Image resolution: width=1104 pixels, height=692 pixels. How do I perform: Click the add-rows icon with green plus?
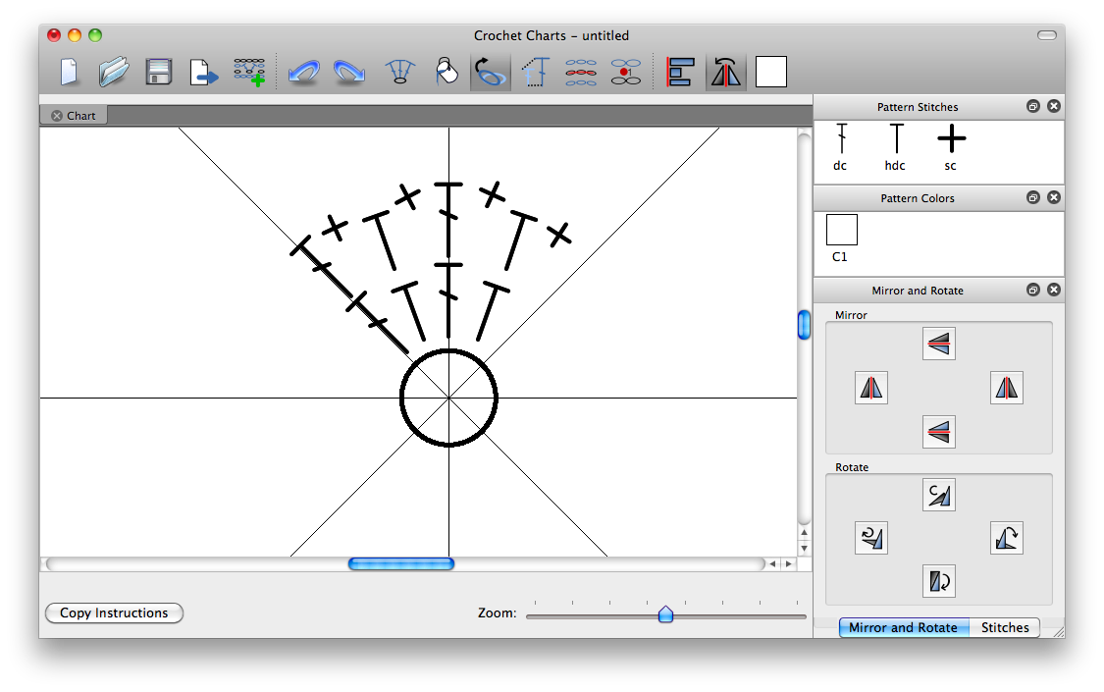click(249, 72)
